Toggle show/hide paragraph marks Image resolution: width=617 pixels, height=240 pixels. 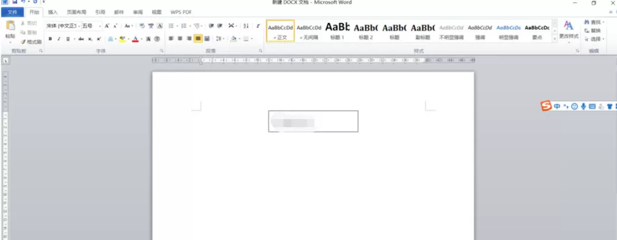tap(258, 26)
